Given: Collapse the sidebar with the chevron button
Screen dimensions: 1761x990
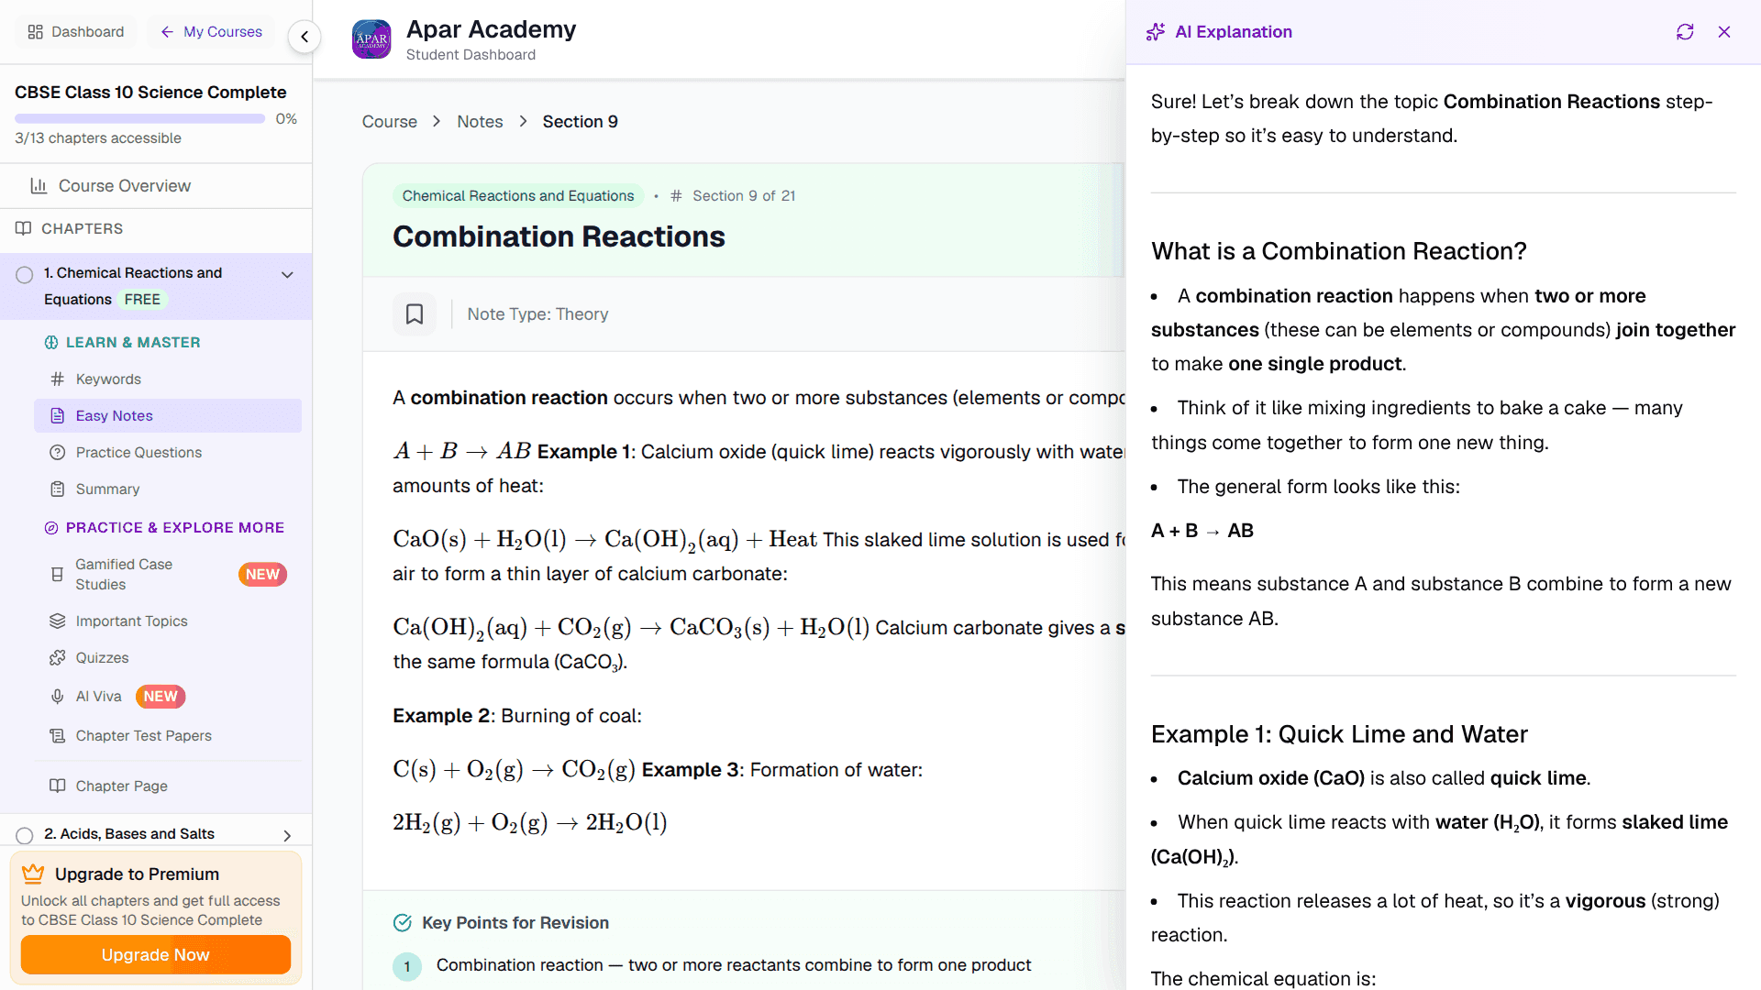Looking at the screenshot, I should [305, 37].
